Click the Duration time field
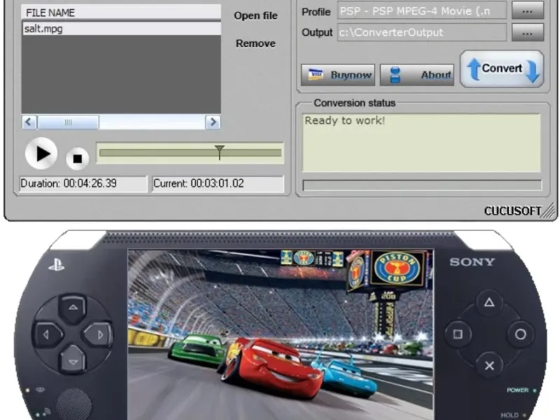This screenshot has width=560, height=420. coord(83,183)
